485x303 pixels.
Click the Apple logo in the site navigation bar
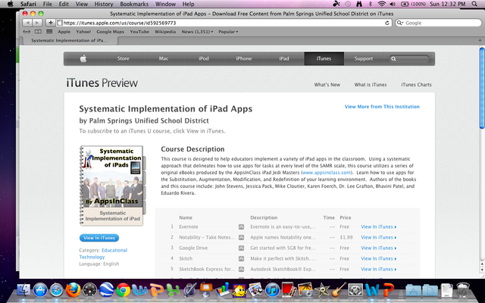click(x=83, y=58)
